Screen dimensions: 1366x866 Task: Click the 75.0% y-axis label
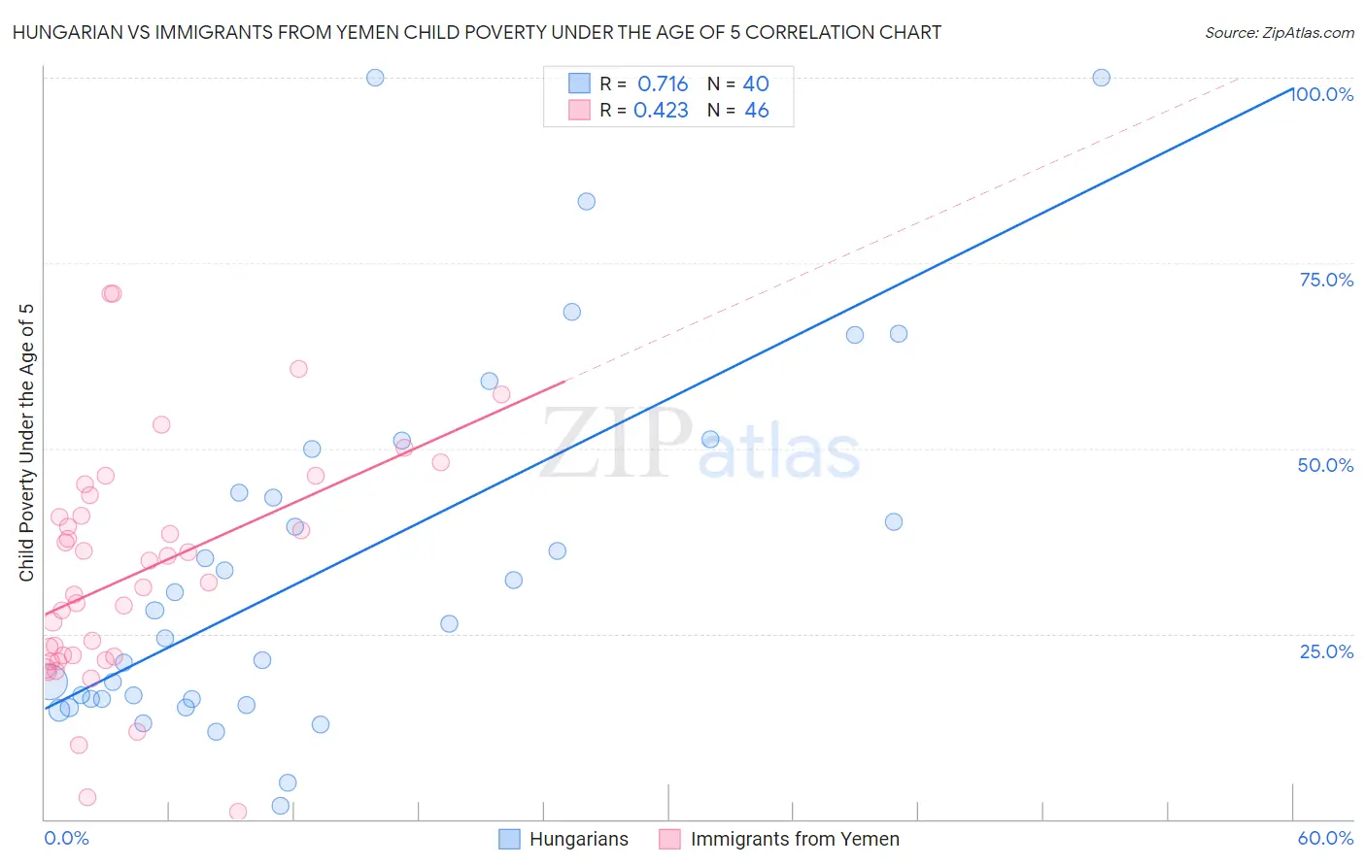[x=1326, y=280]
